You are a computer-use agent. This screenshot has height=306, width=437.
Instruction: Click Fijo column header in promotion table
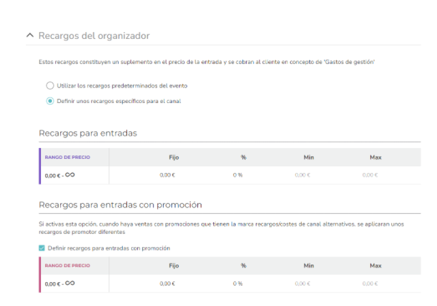pyautogui.click(x=174, y=266)
